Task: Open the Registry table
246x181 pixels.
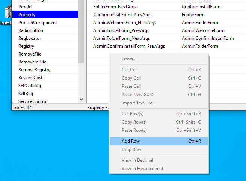Action: coord(26,46)
